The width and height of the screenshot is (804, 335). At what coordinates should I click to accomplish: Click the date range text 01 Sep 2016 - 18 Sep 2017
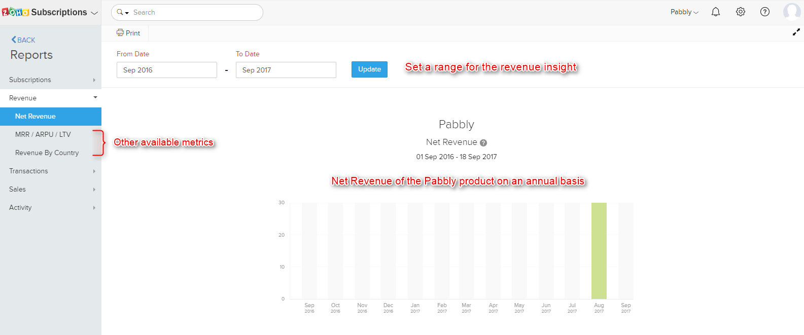pyautogui.click(x=457, y=157)
